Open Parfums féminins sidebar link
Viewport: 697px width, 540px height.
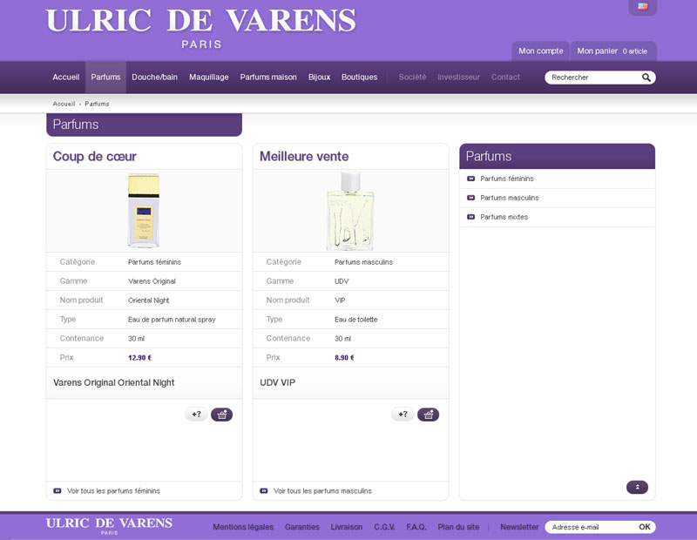[x=507, y=179]
